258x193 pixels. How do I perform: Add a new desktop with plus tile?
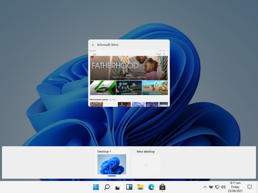[146, 165]
